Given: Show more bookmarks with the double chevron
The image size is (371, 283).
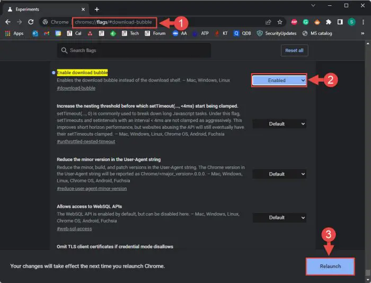Looking at the screenshot, I should [x=363, y=33].
